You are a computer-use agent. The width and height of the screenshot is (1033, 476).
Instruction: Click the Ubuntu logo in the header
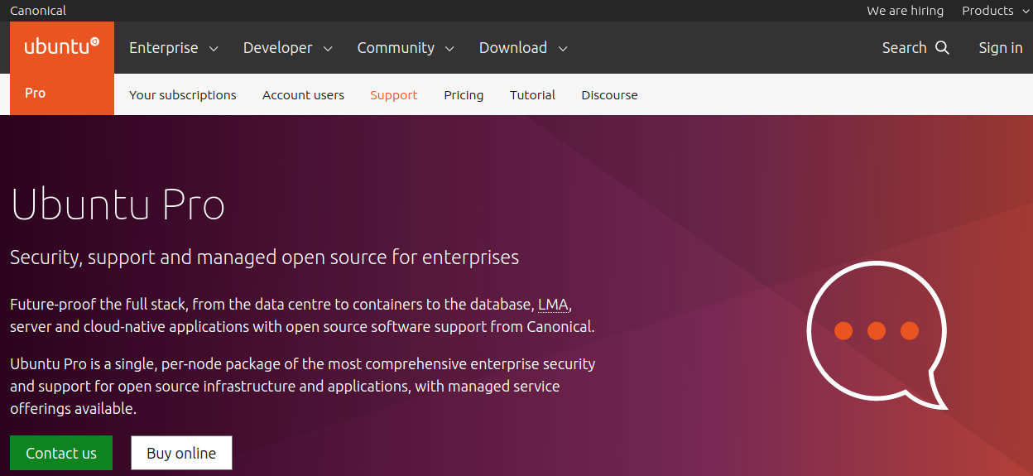click(62, 47)
